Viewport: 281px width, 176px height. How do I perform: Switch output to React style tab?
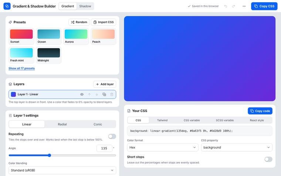tap(257, 120)
